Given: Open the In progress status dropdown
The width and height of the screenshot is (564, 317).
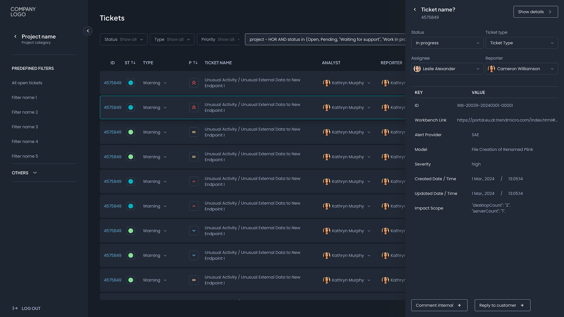Looking at the screenshot, I should click(x=447, y=43).
